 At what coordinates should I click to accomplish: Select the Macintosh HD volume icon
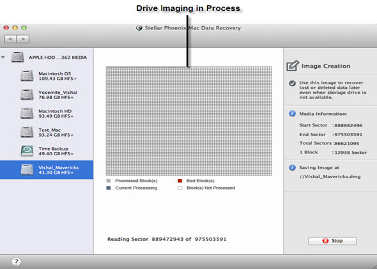point(27,113)
